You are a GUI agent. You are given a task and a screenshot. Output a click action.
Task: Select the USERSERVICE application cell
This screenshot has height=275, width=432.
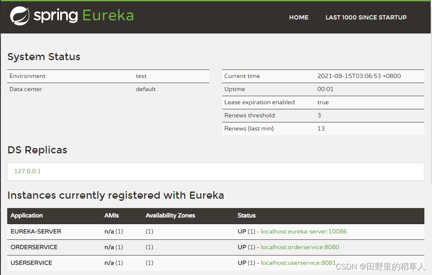(31, 263)
